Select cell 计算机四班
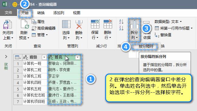 (x=35, y=83)
